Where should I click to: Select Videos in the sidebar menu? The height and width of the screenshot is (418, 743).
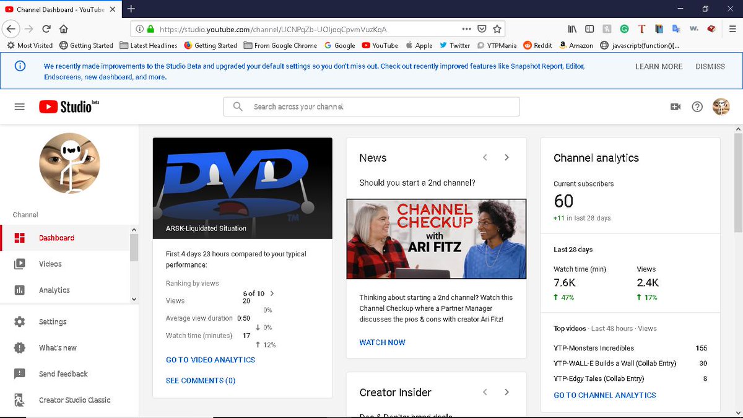pyautogui.click(x=65, y=264)
